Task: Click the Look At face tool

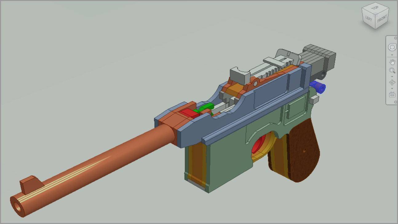Action: [392, 94]
